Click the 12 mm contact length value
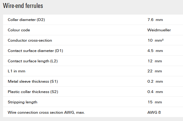 155,61
